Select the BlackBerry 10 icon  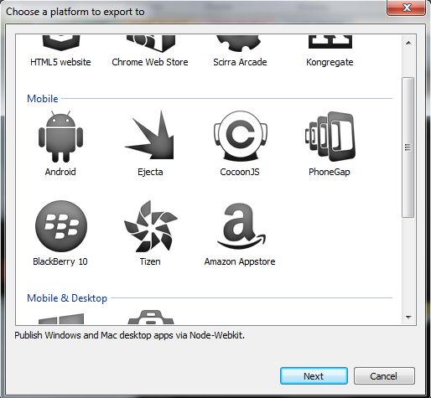pyautogui.click(x=61, y=225)
